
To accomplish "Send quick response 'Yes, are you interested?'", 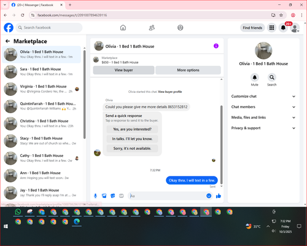I will 132,129.
